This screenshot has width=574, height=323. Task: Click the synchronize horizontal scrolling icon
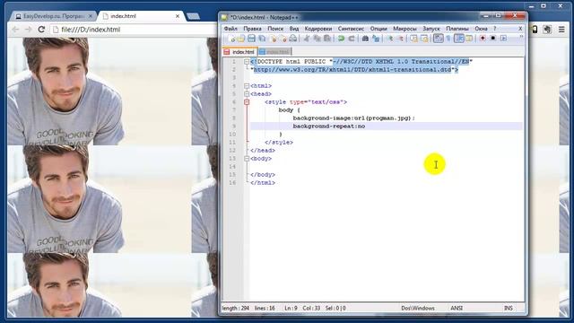click(424, 39)
